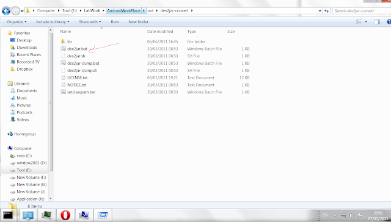Click the navigation pane scroll up arrow
The width and height of the screenshot is (391, 222).
click(51, 30)
